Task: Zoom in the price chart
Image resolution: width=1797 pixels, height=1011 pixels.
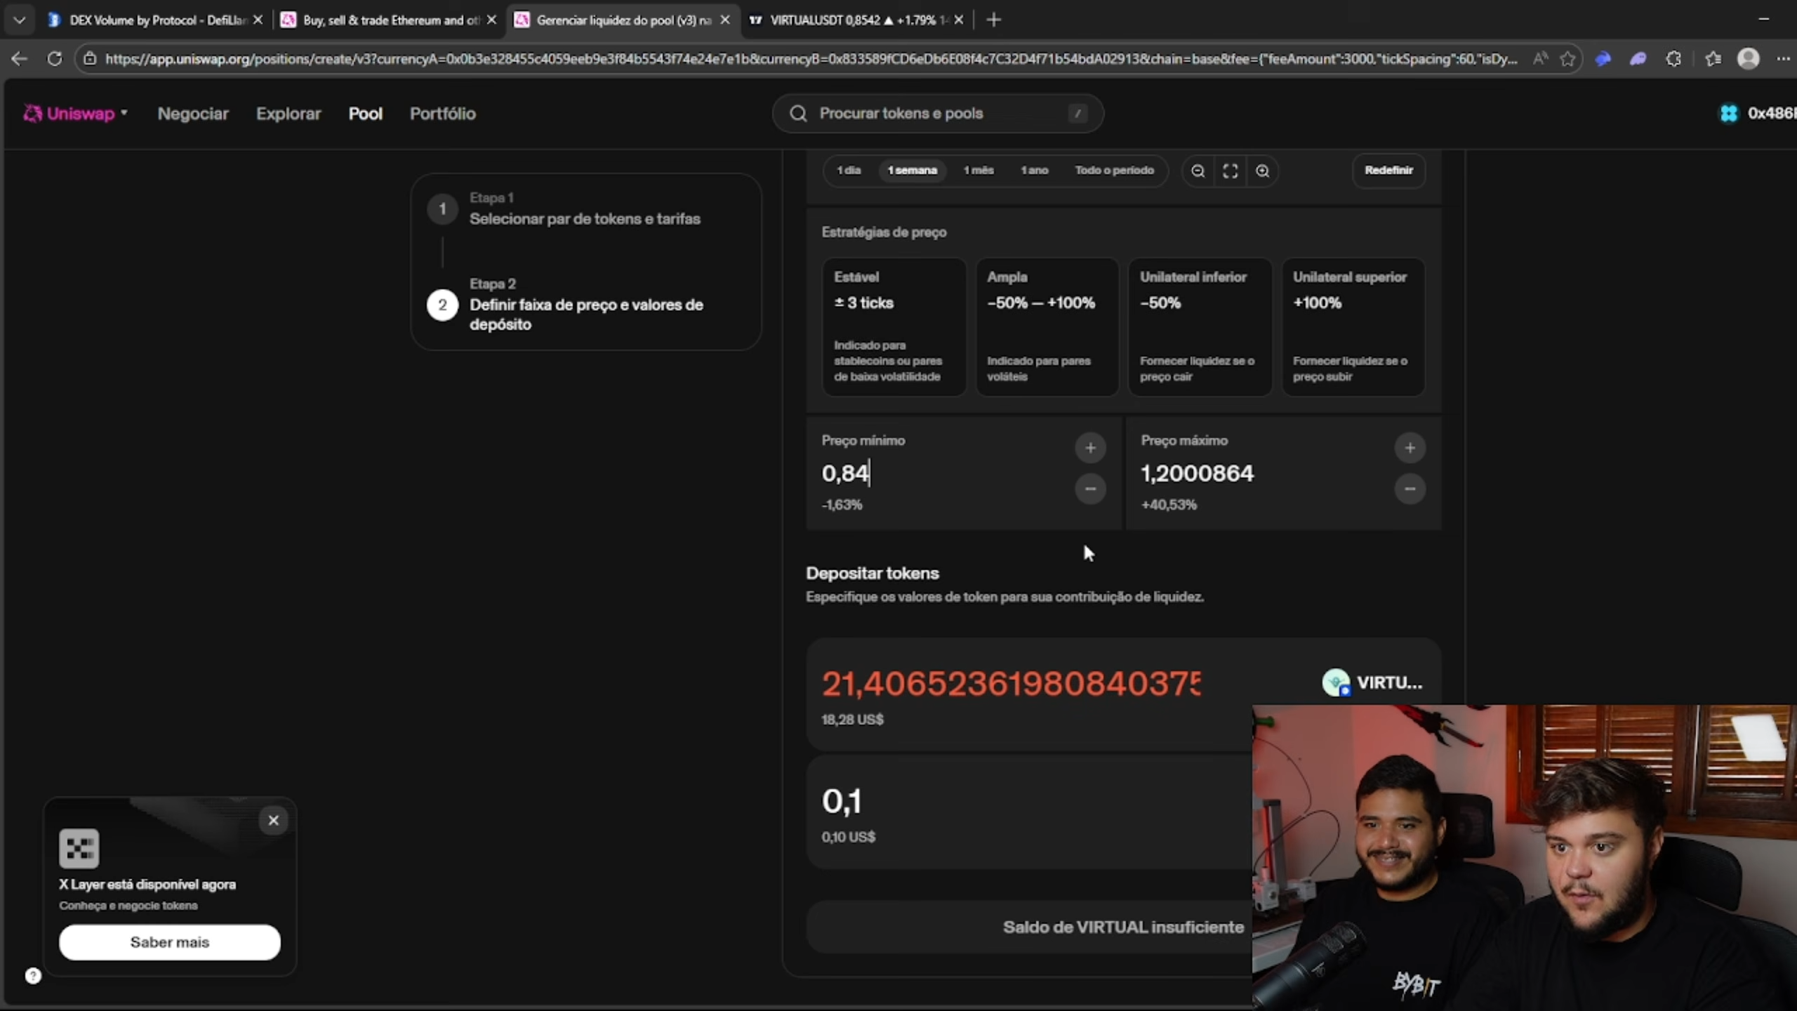Action: click(1262, 171)
